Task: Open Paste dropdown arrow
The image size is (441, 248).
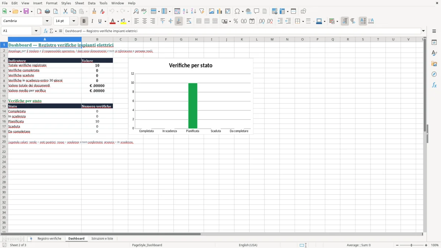Action: click(x=86, y=11)
